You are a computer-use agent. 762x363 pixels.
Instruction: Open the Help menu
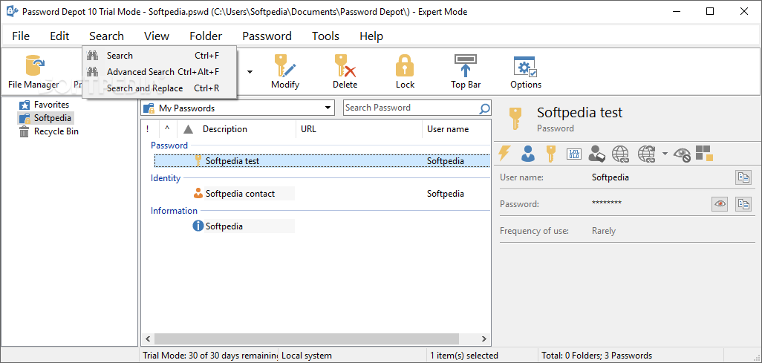371,36
